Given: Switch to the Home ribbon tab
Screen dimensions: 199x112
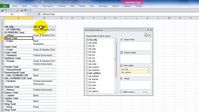Looking at the screenshot, I should tap(15, 6).
